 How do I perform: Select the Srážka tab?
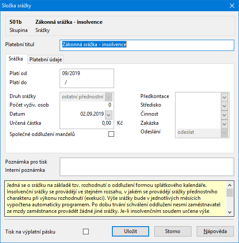(x=16, y=59)
